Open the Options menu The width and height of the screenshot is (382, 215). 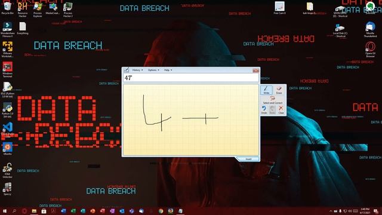pos(153,70)
